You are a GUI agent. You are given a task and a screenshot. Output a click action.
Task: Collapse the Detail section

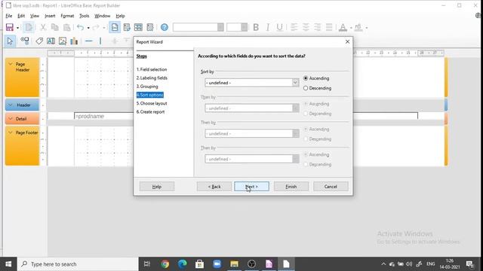point(10,119)
